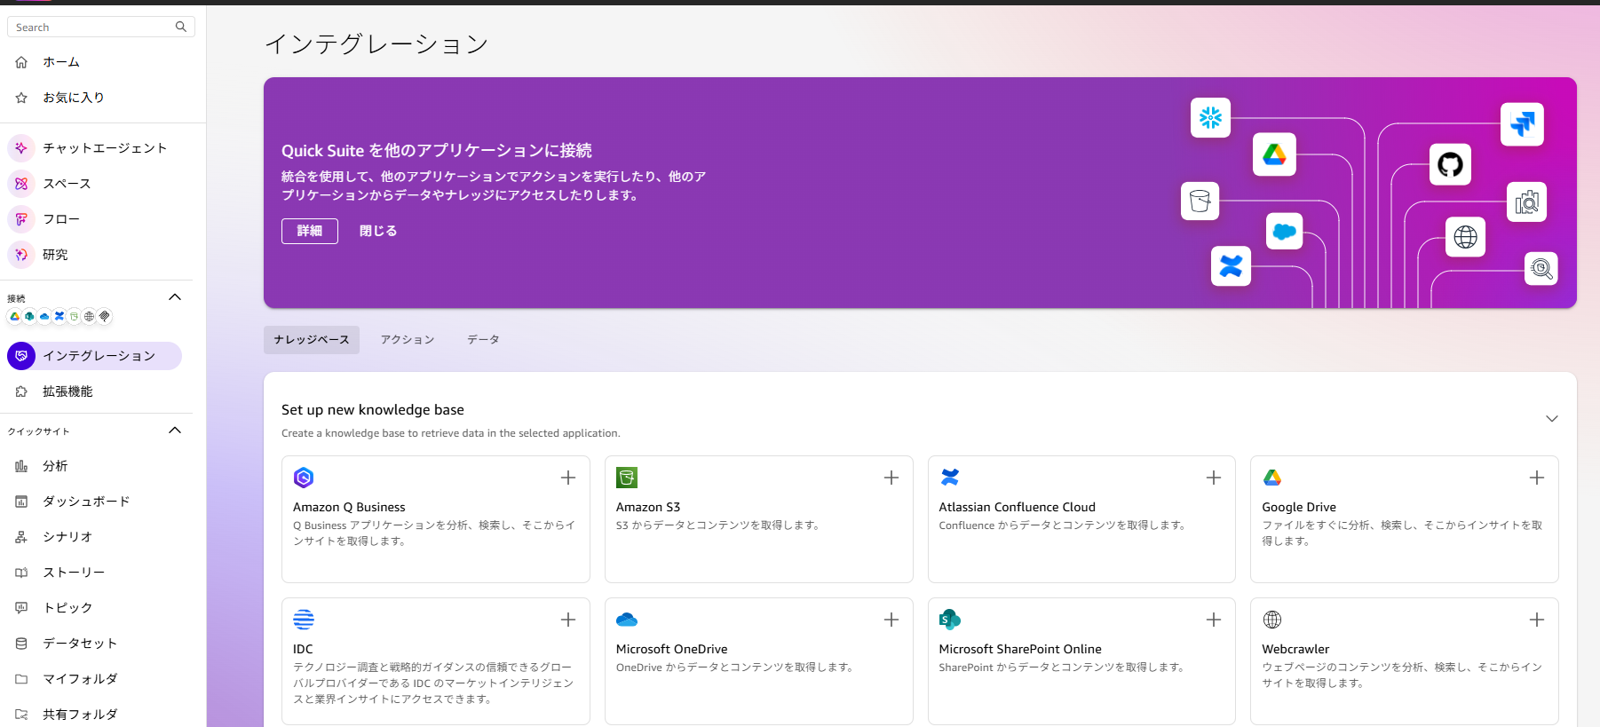
Task: Add Atlassian Confluence Cloud with plus icon
Action: pos(1214,478)
